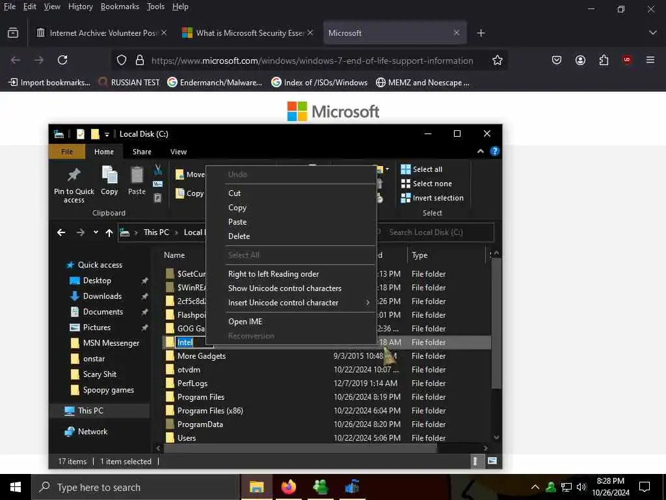Click Explorer back navigation arrow
The image size is (666, 500).
[61, 232]
